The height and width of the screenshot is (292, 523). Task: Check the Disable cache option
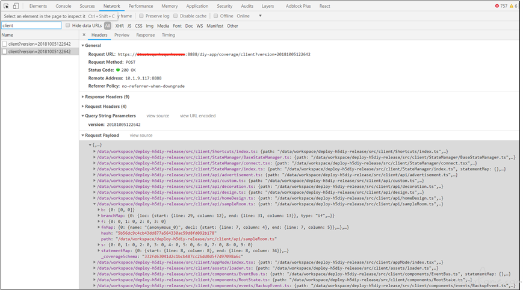pyautogui.click(x=176, y=16)
